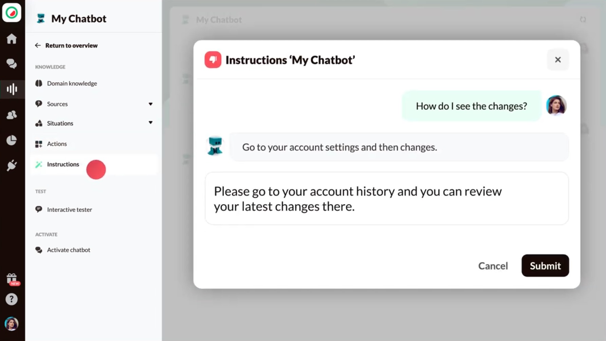Expand the Situations dropdown arrow

(150, 123)
